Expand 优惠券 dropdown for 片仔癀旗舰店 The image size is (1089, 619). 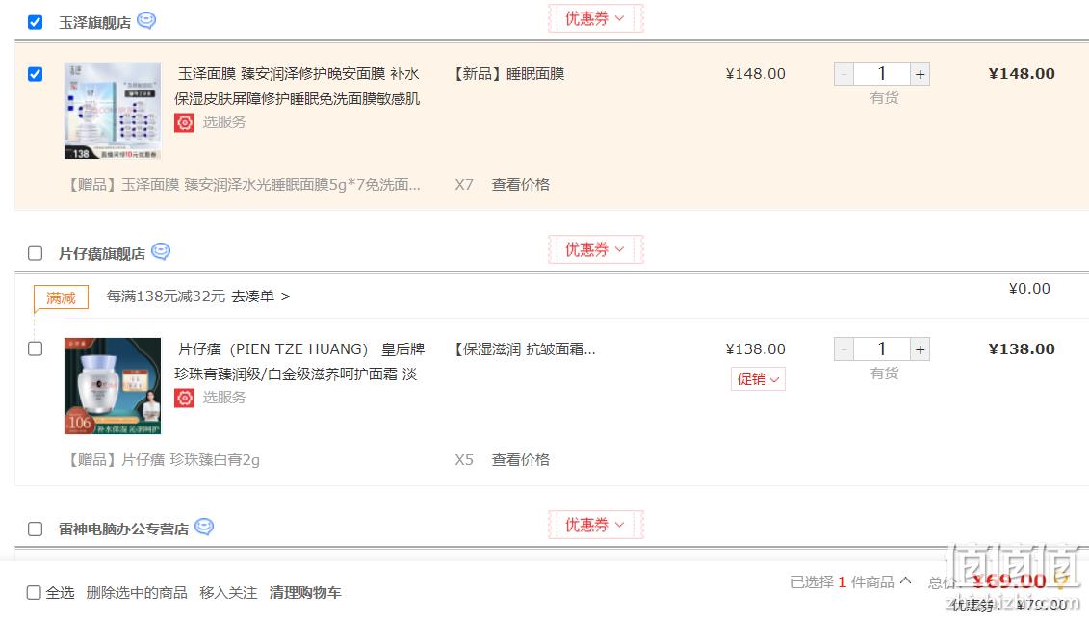tap(595, 249)
